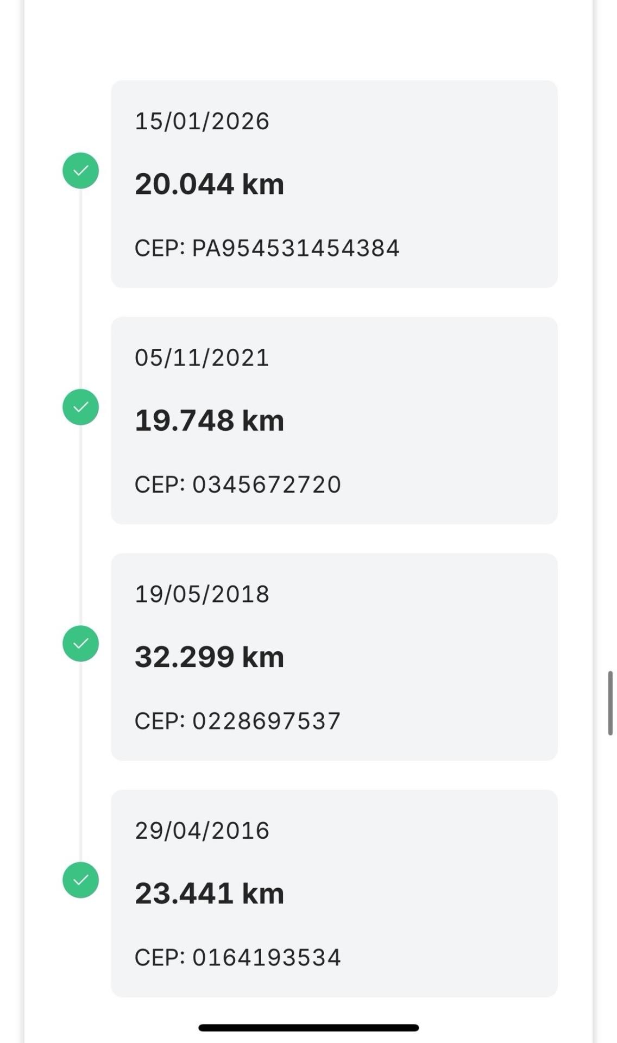The image size is (617, 1043).
Task: Select the CEP number 0228697537
Action: (266, 721)
